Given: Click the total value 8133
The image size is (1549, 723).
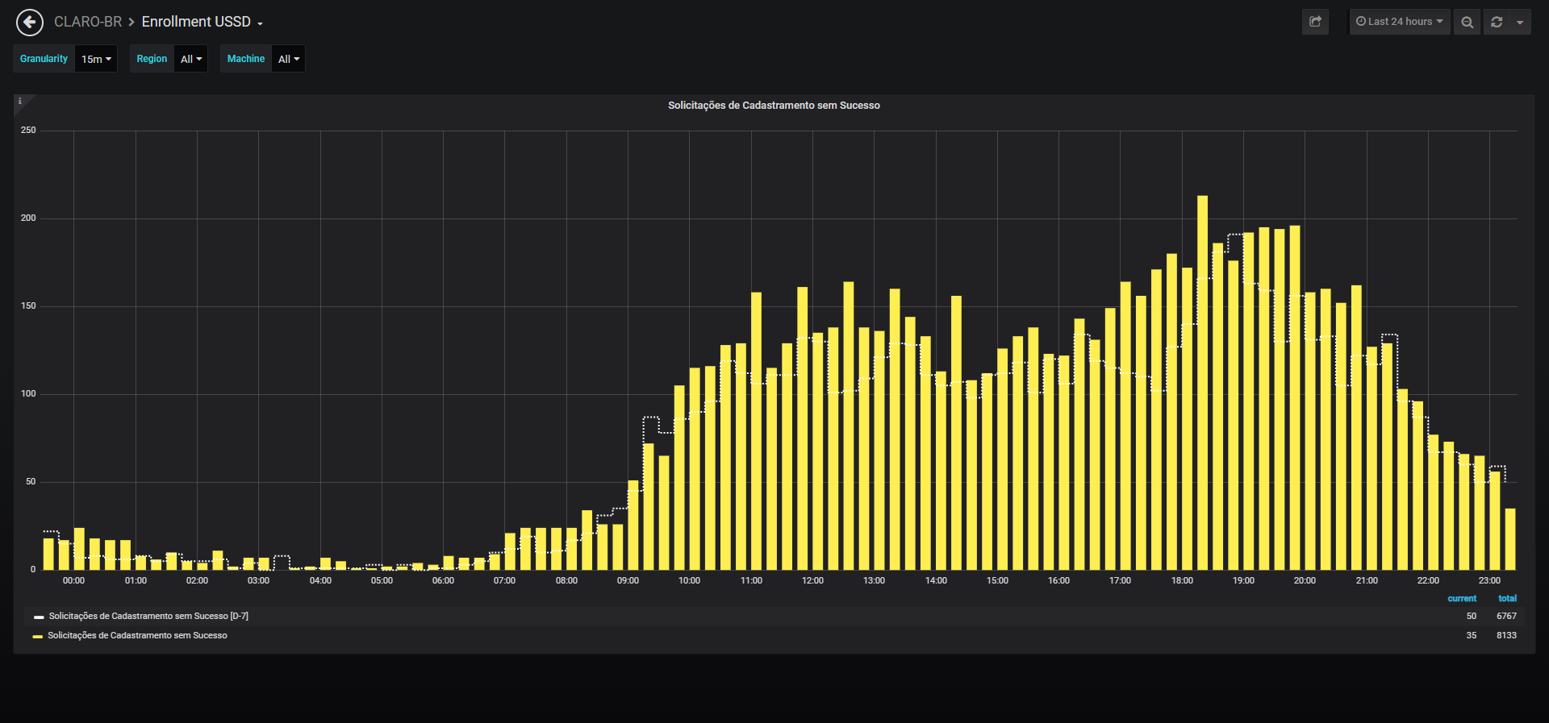Looking at the screenshot, I should 1506,635.
